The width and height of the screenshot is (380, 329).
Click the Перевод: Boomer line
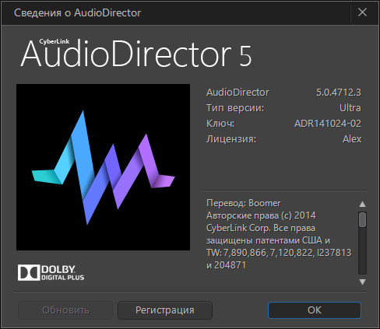pos(244,203)
